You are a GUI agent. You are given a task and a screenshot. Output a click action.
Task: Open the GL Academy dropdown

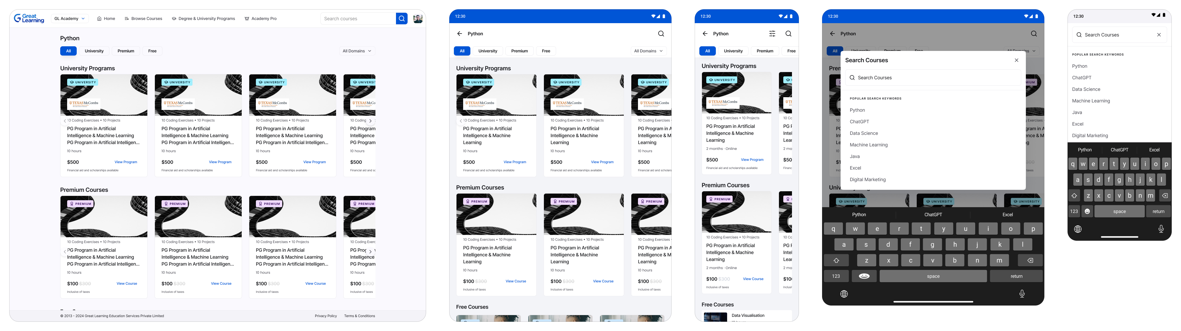69,19
